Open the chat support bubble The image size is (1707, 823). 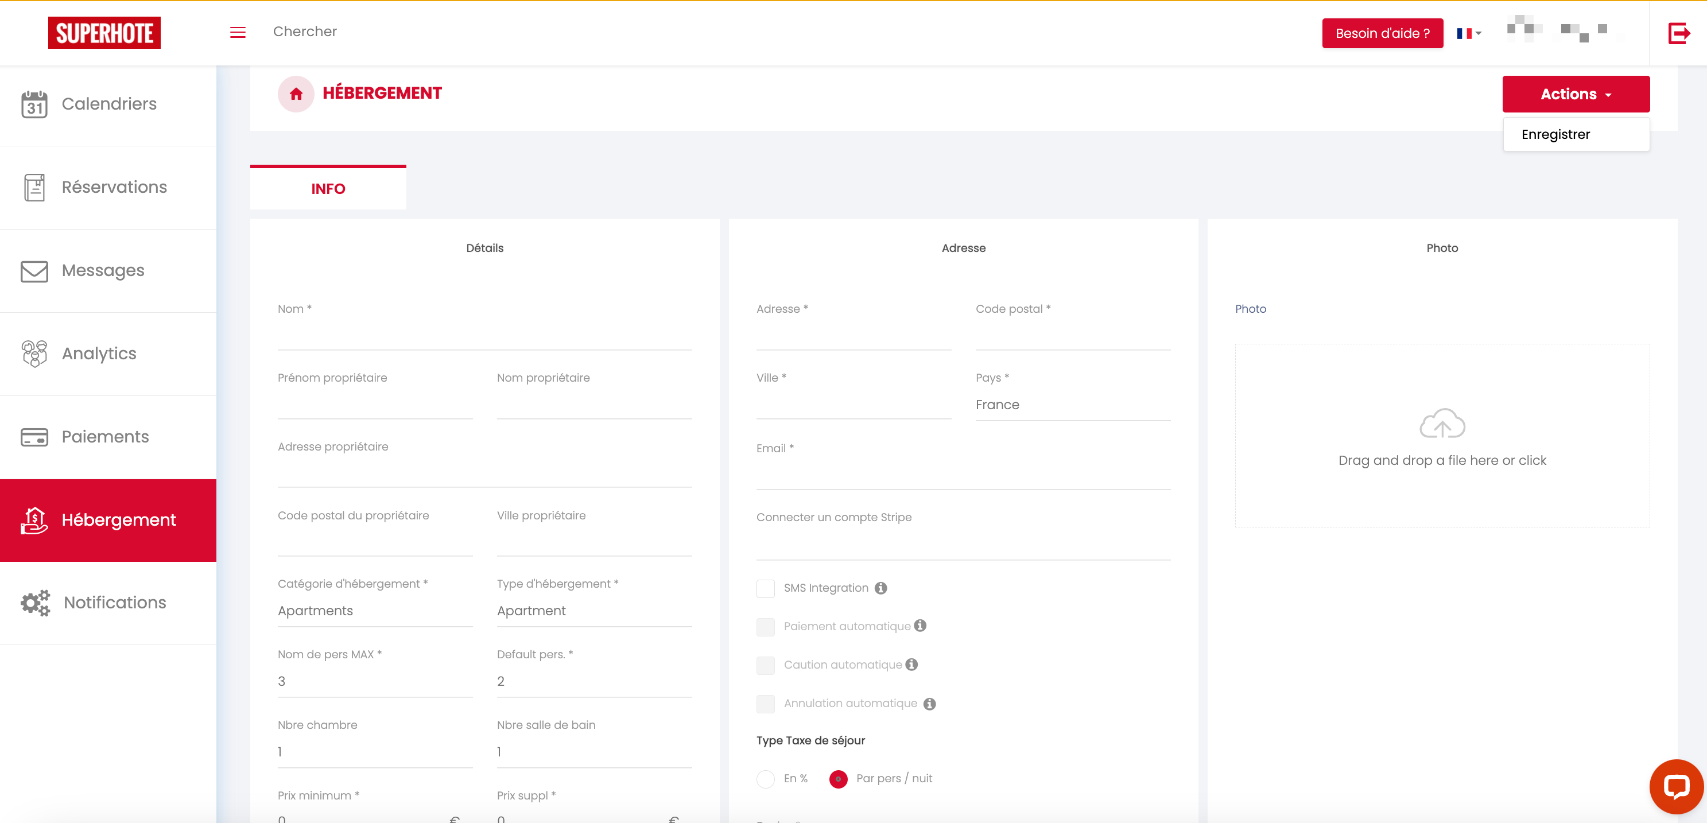pos(1676,786)
